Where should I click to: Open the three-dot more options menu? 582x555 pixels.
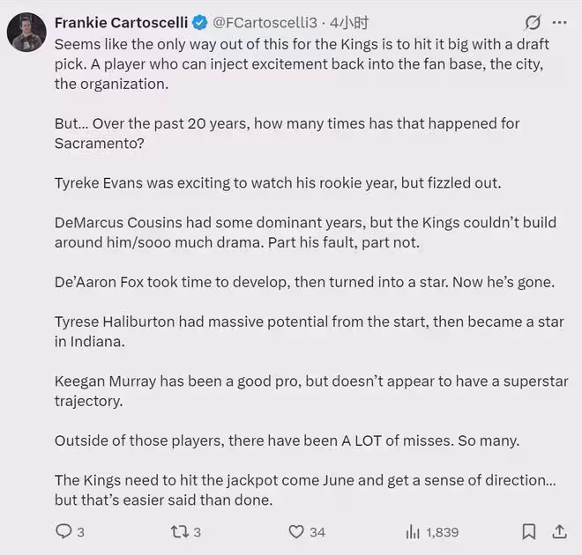[x=560, y=22]
